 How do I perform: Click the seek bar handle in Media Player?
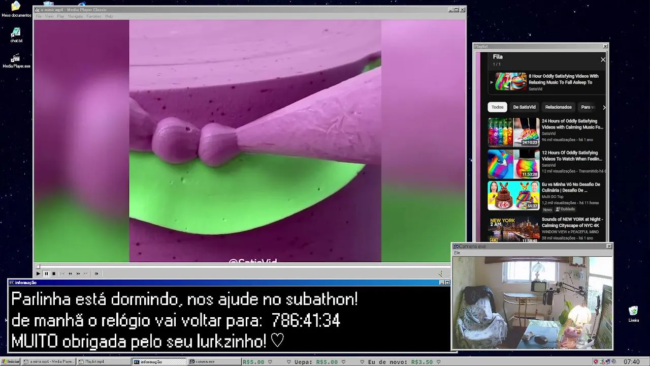38,266
